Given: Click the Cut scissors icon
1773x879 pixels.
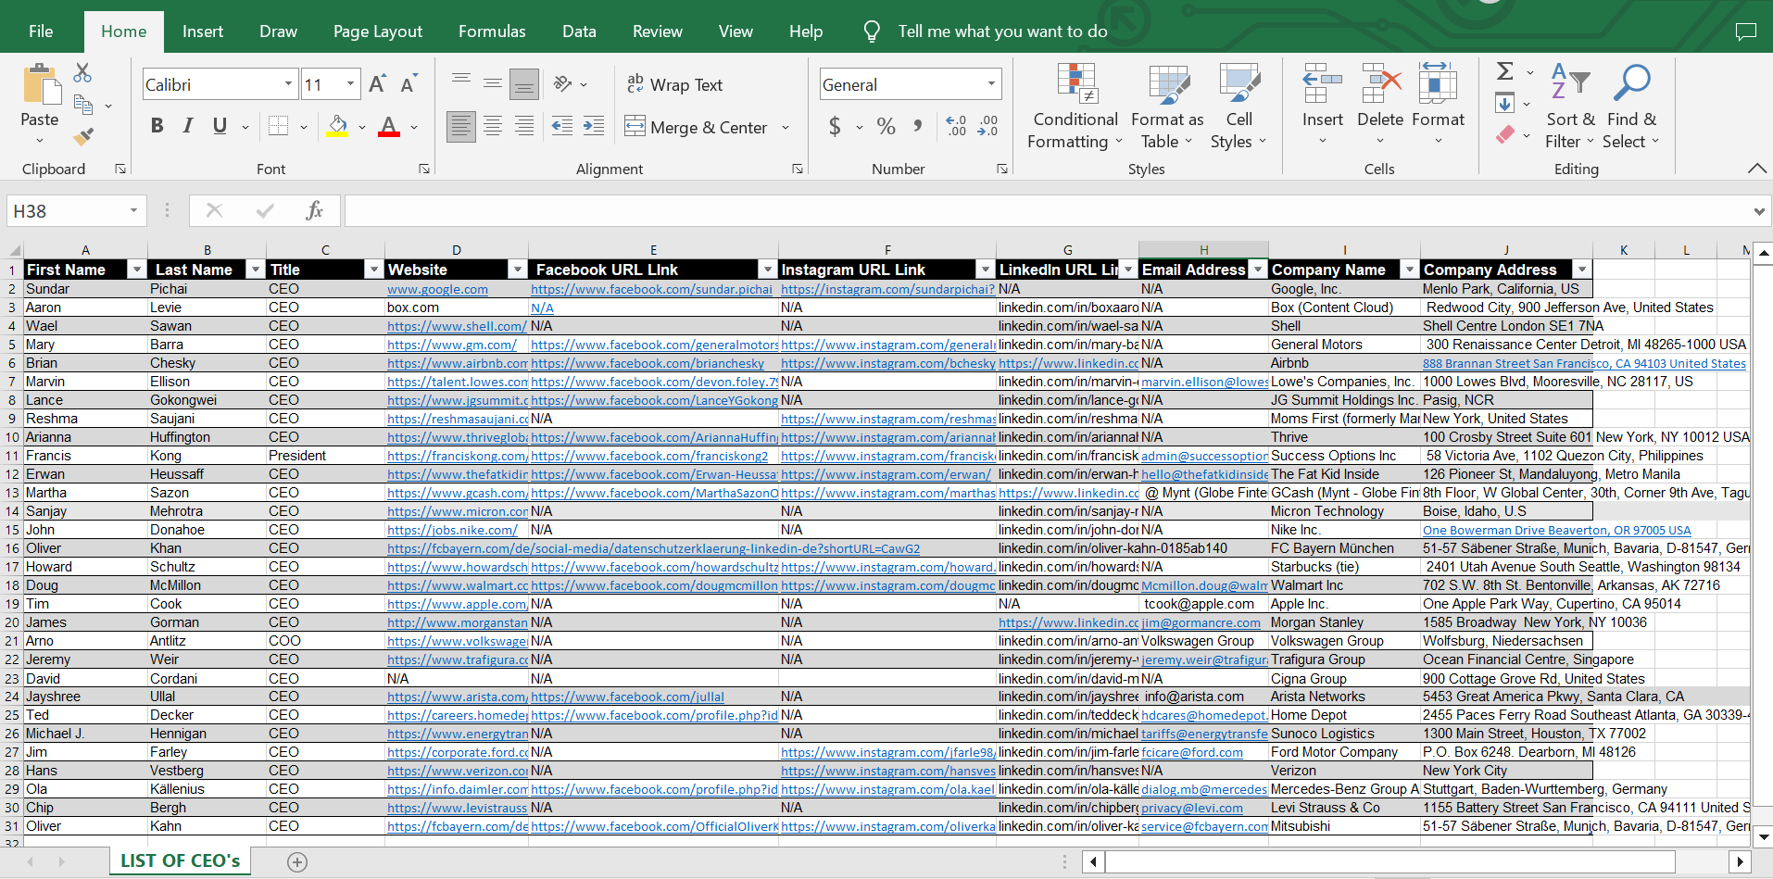Looking at the screenshot, I should pos(82,72).
